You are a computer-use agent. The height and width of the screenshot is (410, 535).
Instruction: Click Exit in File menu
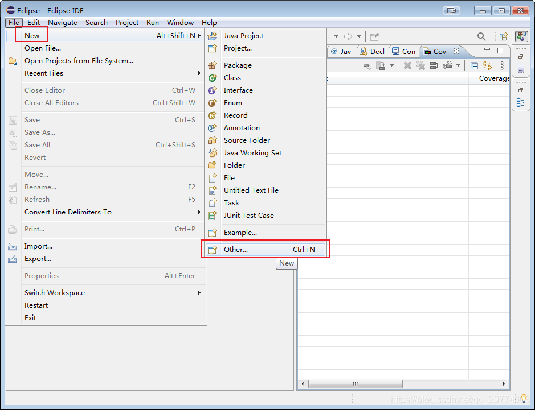pos(105,318)
